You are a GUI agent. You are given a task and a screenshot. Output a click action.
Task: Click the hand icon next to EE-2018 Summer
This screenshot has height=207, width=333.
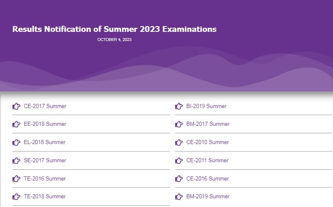tap(16, 124)
